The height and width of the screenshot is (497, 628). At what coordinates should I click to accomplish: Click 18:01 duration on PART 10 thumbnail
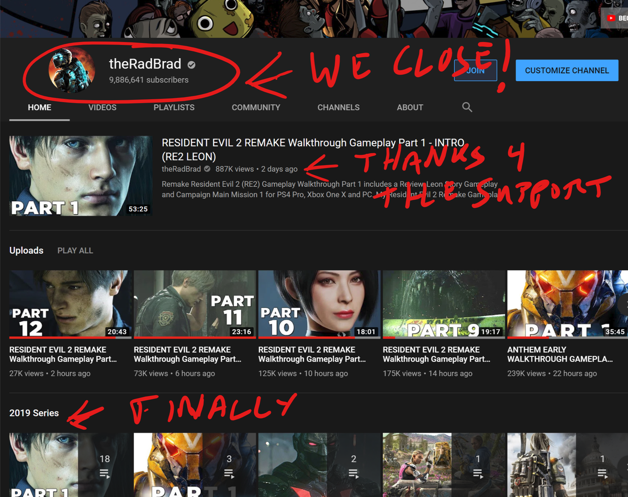point(366,332)
